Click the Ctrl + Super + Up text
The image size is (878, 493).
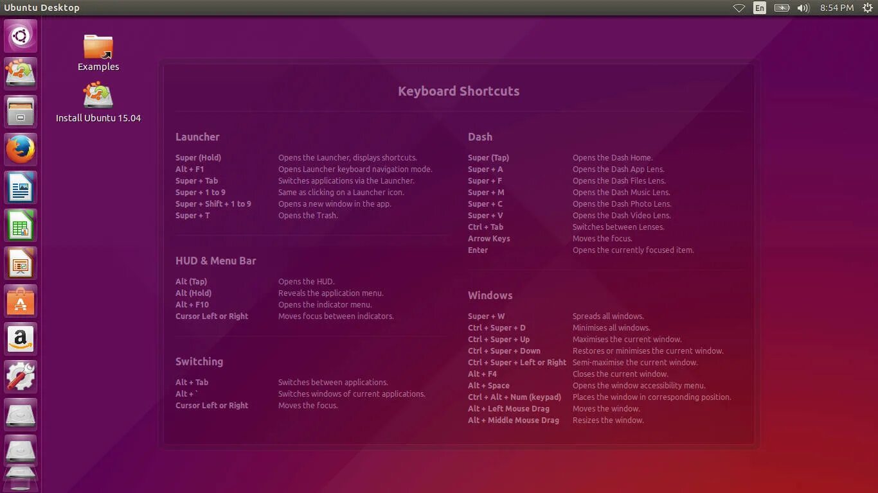tap(499, 340)
